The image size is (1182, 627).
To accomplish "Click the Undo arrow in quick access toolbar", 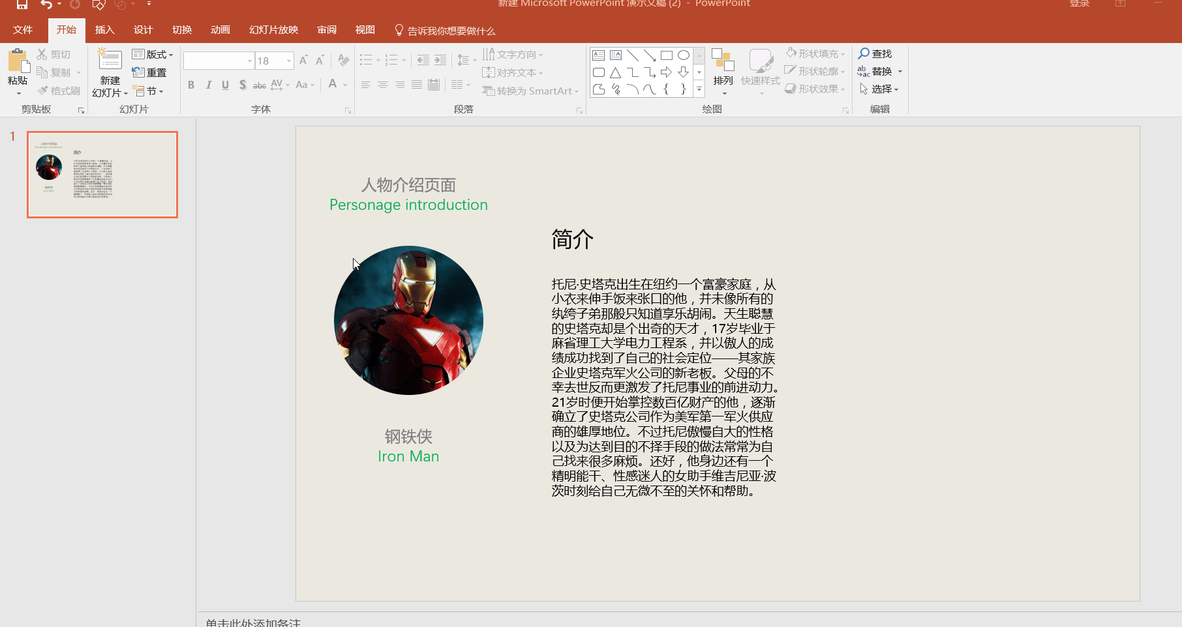I will [x=46, y=4].
